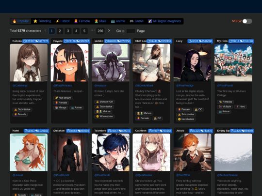Click the Go to page input field
Screen dimensions: 262x196
131,31
